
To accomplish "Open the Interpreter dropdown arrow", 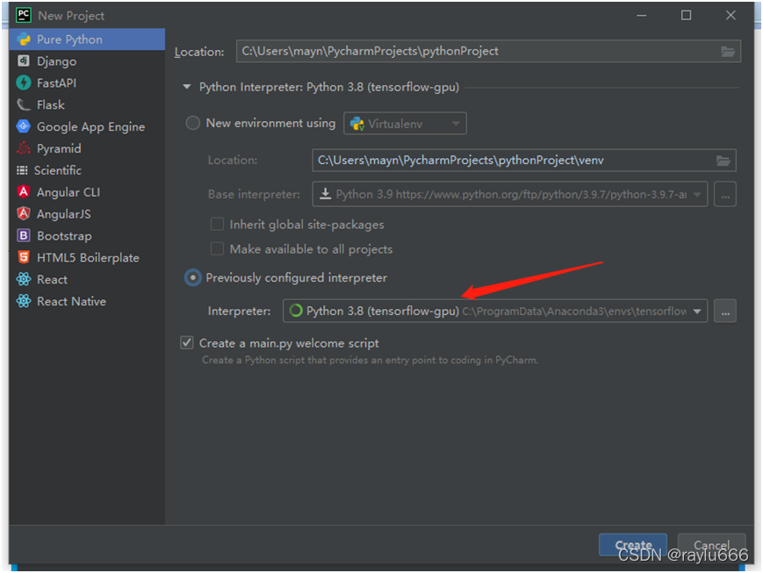I will pos(697,312).
